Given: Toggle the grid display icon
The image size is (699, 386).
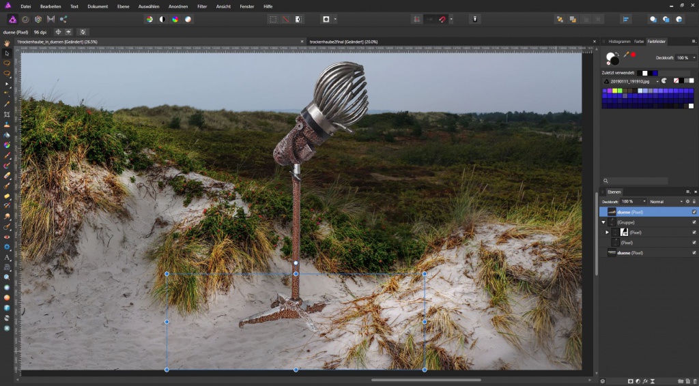Looking at the screenshot, I should [416, 19].
